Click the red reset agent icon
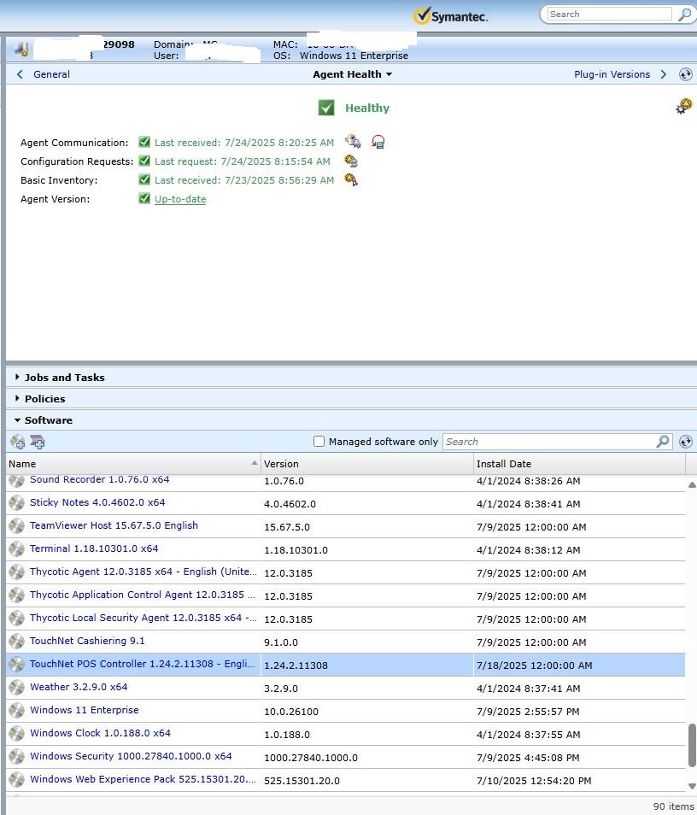 point(378,141)
